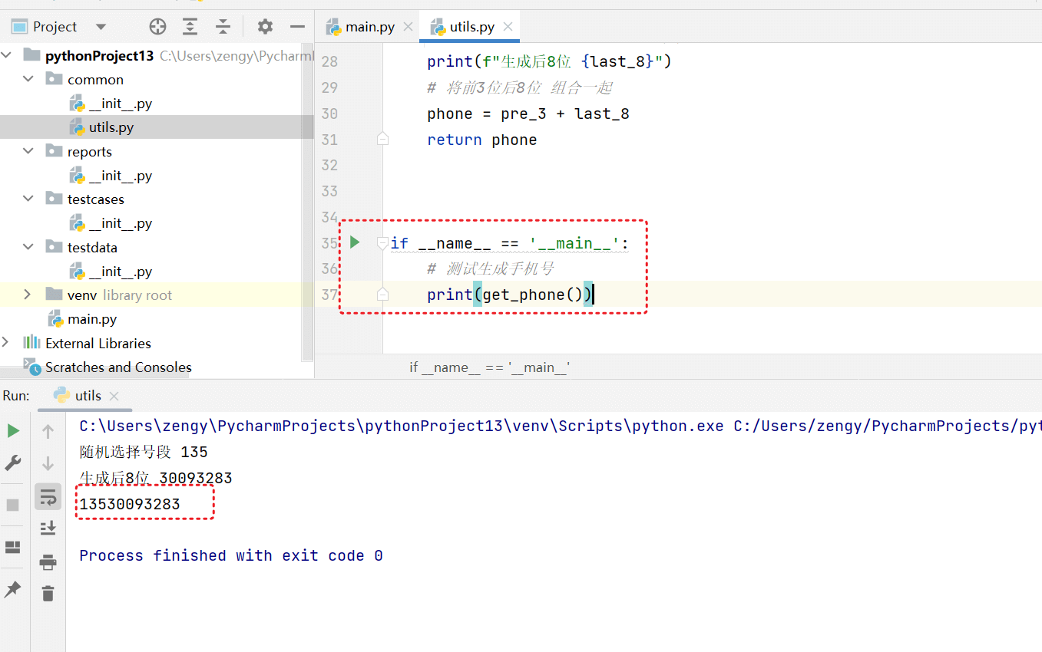Click line number 33 in gutter
Image resolution: width=1042 pixels, height=652 pixels.
(x=329, y=191)
